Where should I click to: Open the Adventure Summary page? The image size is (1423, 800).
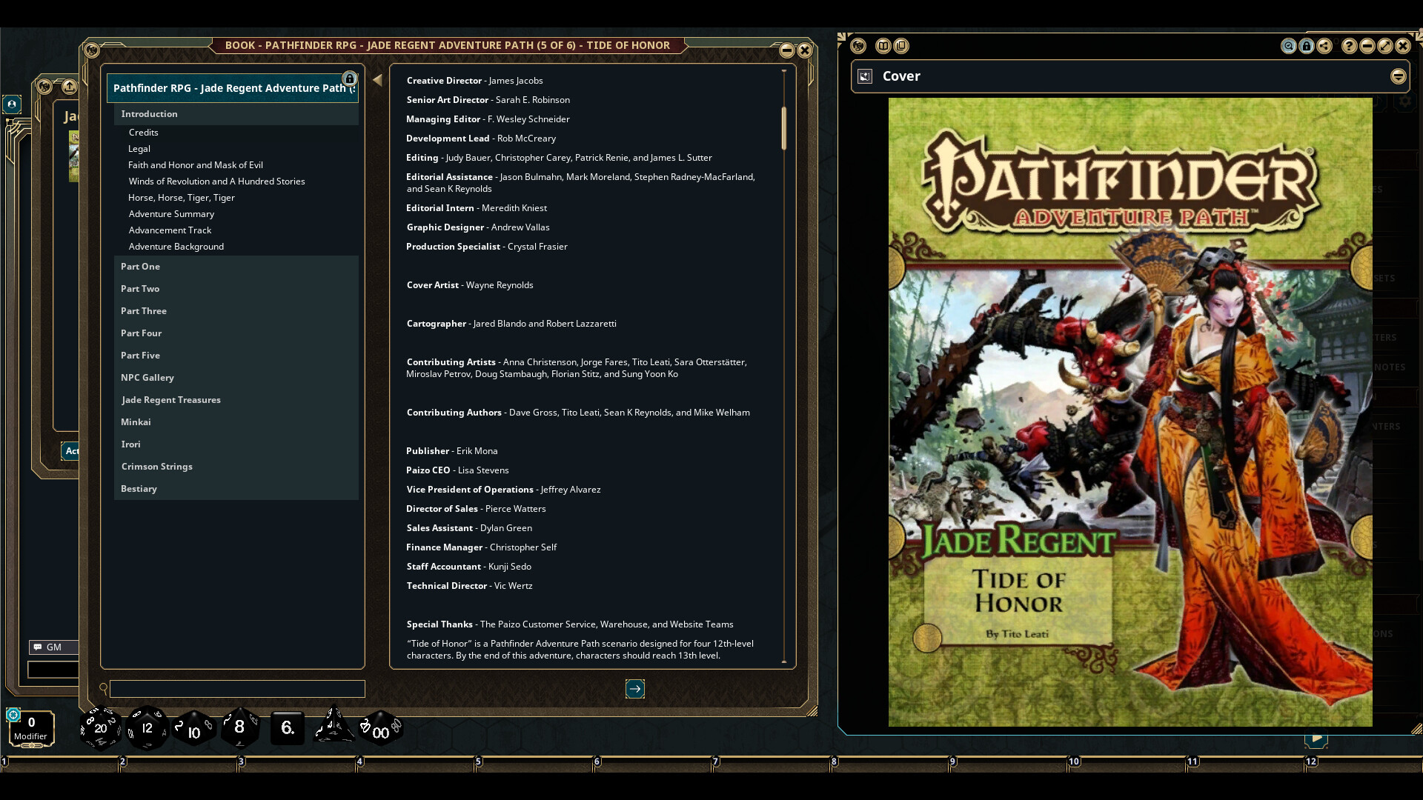(171, 214)
